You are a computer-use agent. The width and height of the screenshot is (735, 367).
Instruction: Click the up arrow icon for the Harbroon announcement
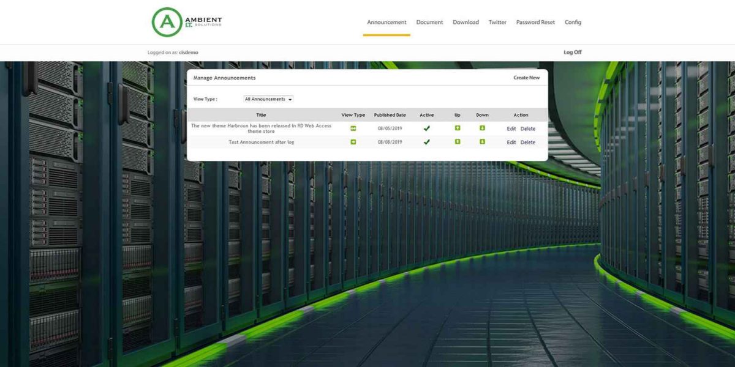456,128
